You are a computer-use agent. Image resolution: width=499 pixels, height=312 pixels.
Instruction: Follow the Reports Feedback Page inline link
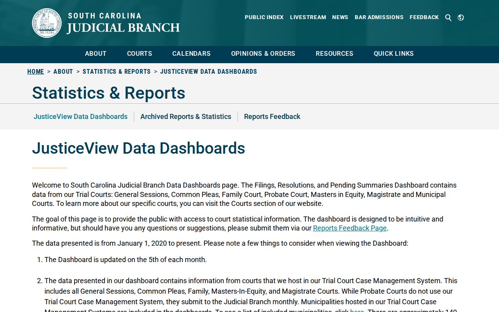[x=350, y=228]
